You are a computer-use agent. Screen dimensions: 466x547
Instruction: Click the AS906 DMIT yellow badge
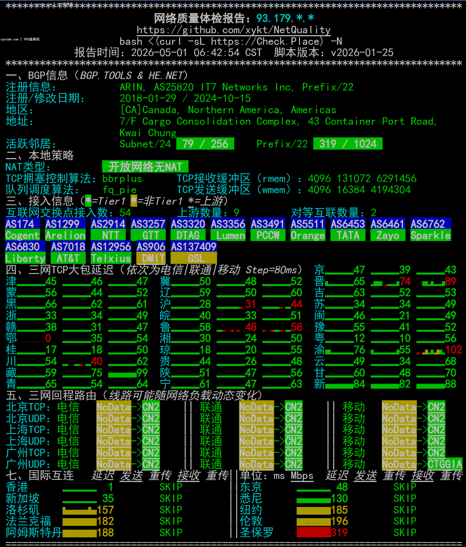point(151,253)
